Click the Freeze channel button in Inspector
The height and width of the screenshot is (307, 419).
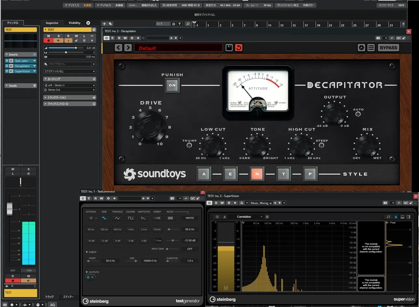(93, 40)
